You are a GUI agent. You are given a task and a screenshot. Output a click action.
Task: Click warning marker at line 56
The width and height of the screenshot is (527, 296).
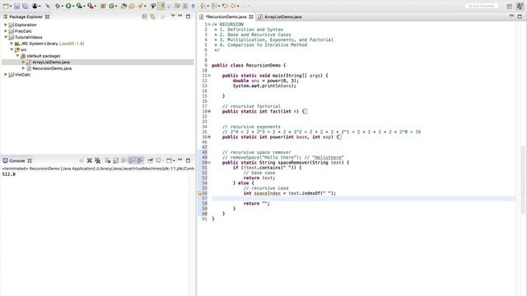point(199,193)
